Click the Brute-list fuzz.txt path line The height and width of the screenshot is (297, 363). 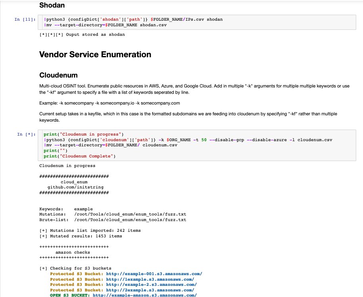point(113,220)
